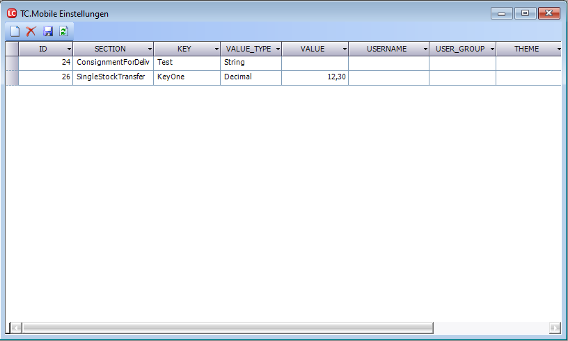Image resolution: width=568 pixels, height=341 pixels.
Task: Open the SECTION column filter dropdown
Action: (149, 49)
